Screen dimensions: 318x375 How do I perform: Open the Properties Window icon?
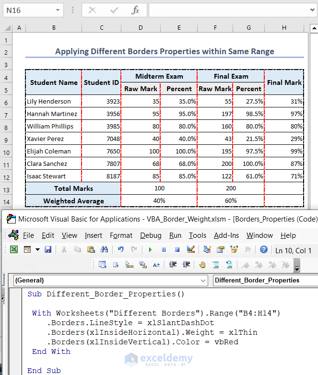220,250
